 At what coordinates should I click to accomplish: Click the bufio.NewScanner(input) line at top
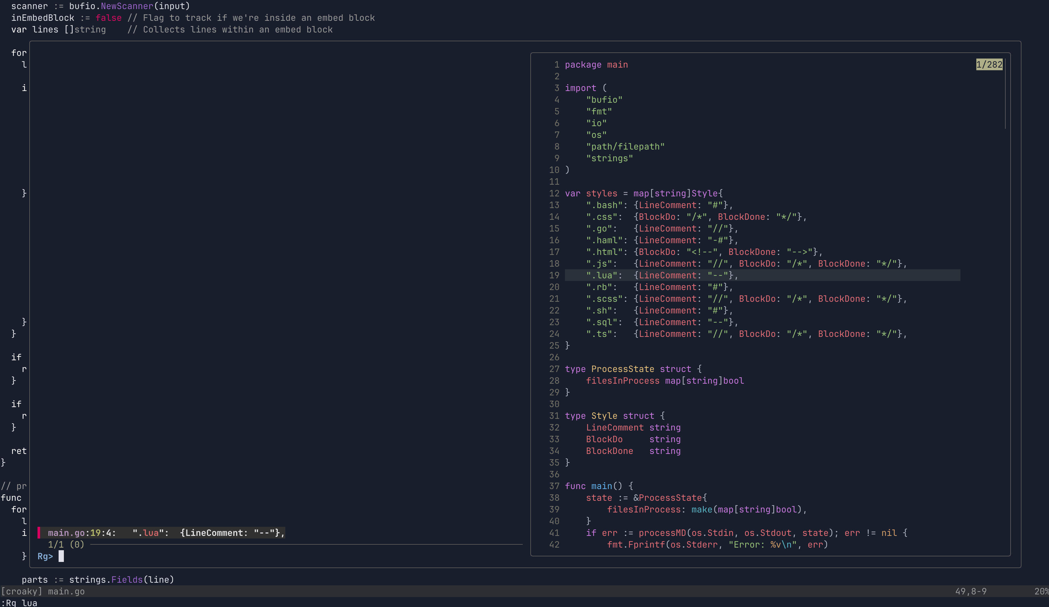point(100,6)
